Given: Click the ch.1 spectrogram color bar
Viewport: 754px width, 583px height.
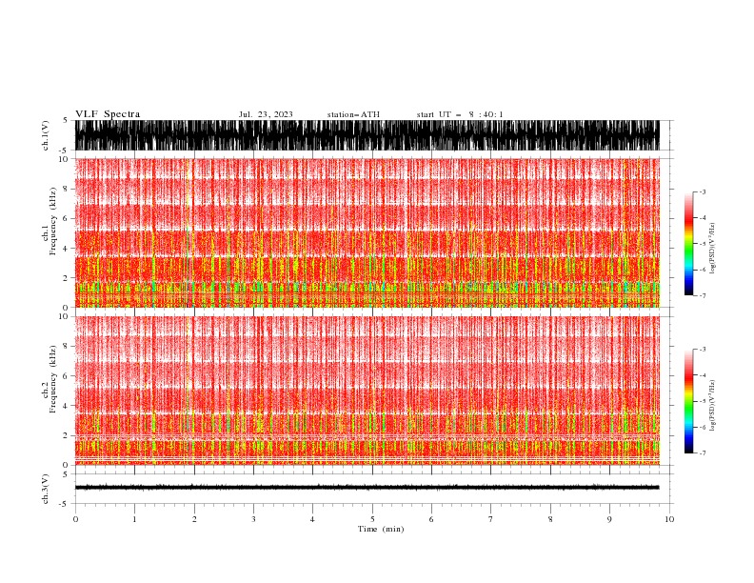Looking at the screenshot, I should point(688,244).
